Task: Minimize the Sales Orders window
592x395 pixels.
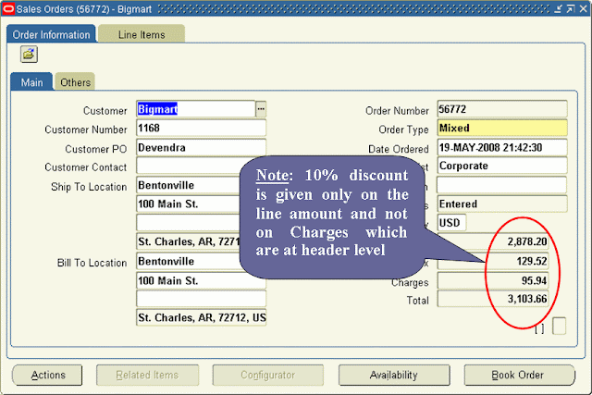Action: tap(559, 8)
